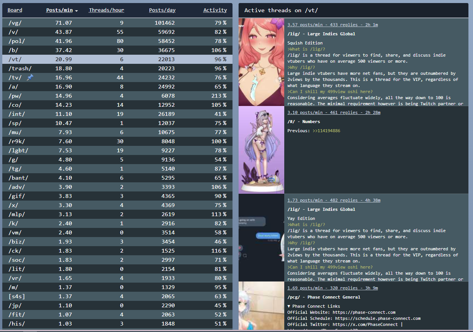Select the /pw/ board row
Screen dimensions: 473x332
[117, 96]
